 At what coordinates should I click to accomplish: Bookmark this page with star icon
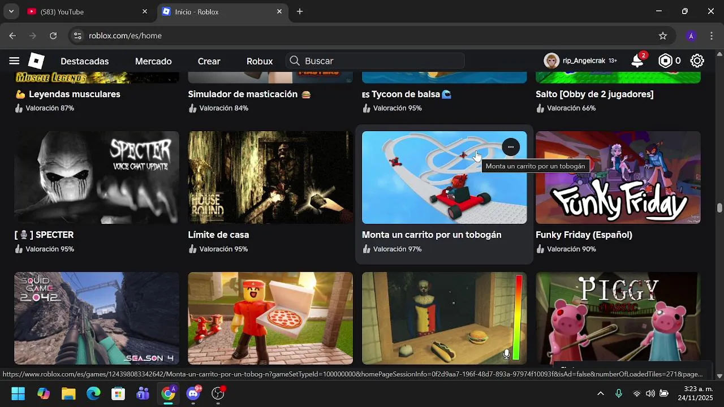[x=663, y=36]
